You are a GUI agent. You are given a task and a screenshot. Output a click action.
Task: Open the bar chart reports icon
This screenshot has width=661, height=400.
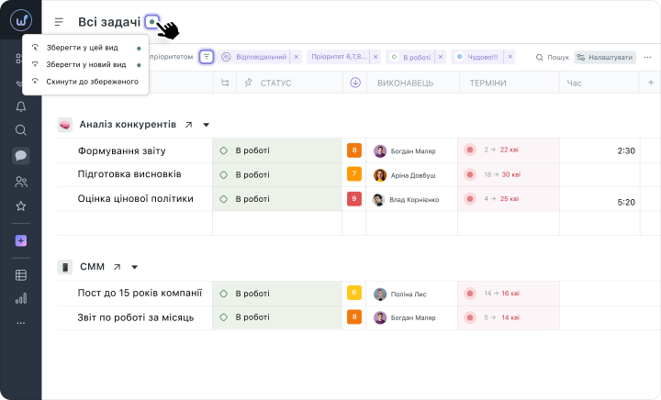(x=20, y=298)
